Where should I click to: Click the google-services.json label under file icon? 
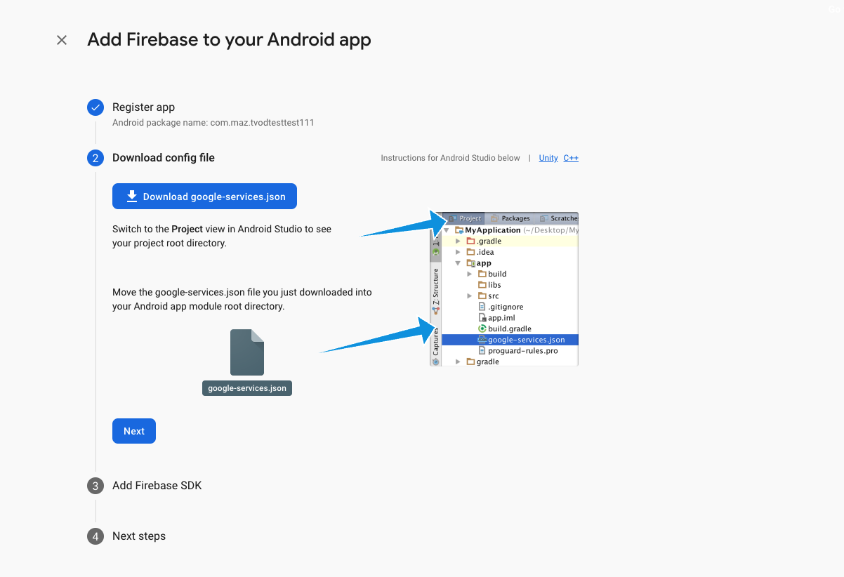247,388
